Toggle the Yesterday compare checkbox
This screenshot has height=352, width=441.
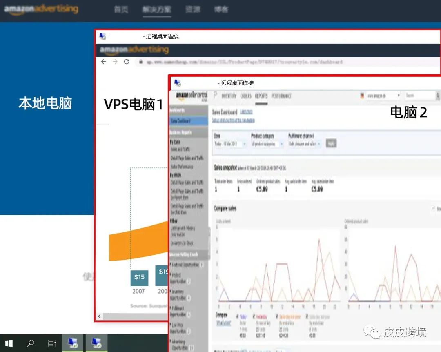point(254,316)
